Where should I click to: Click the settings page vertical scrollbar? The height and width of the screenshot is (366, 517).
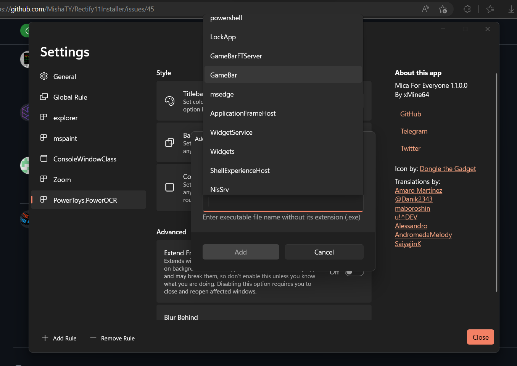[496, 182]
